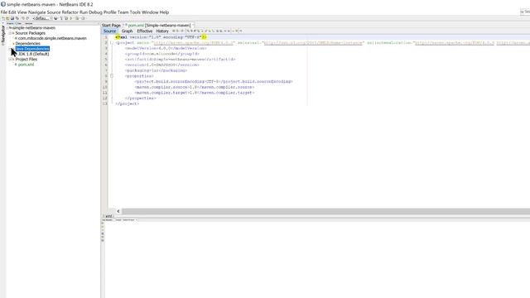530x298 pixels.
Task: Place cursor on the packaging jar line
Action: click(x=156, y=70)
